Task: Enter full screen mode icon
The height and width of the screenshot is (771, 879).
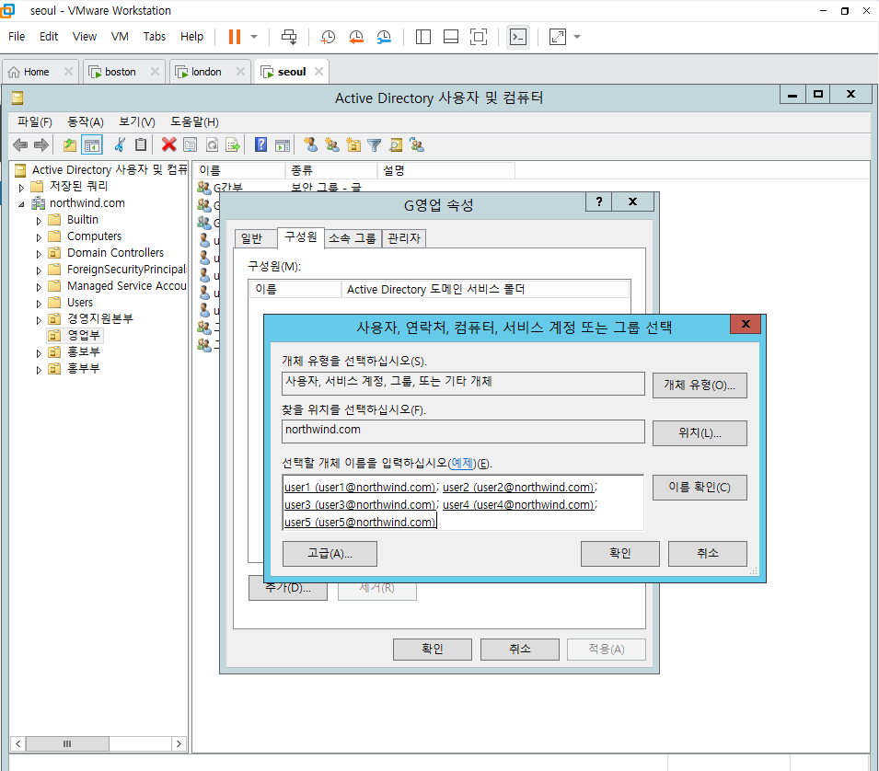Action: [x=479, y=37]
